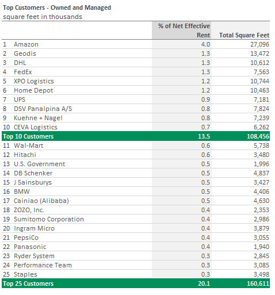
Task: Click Cainiao (Alibaba) in the list
Action: 41,201
